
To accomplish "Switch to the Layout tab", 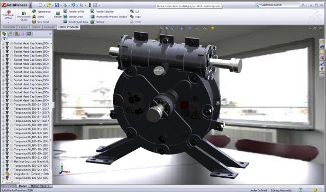I will tap(23, 27).
